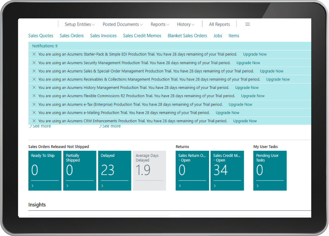329x236 pixels.
Task: Open the Pending User Tasks tile
Action: (270, 171)
